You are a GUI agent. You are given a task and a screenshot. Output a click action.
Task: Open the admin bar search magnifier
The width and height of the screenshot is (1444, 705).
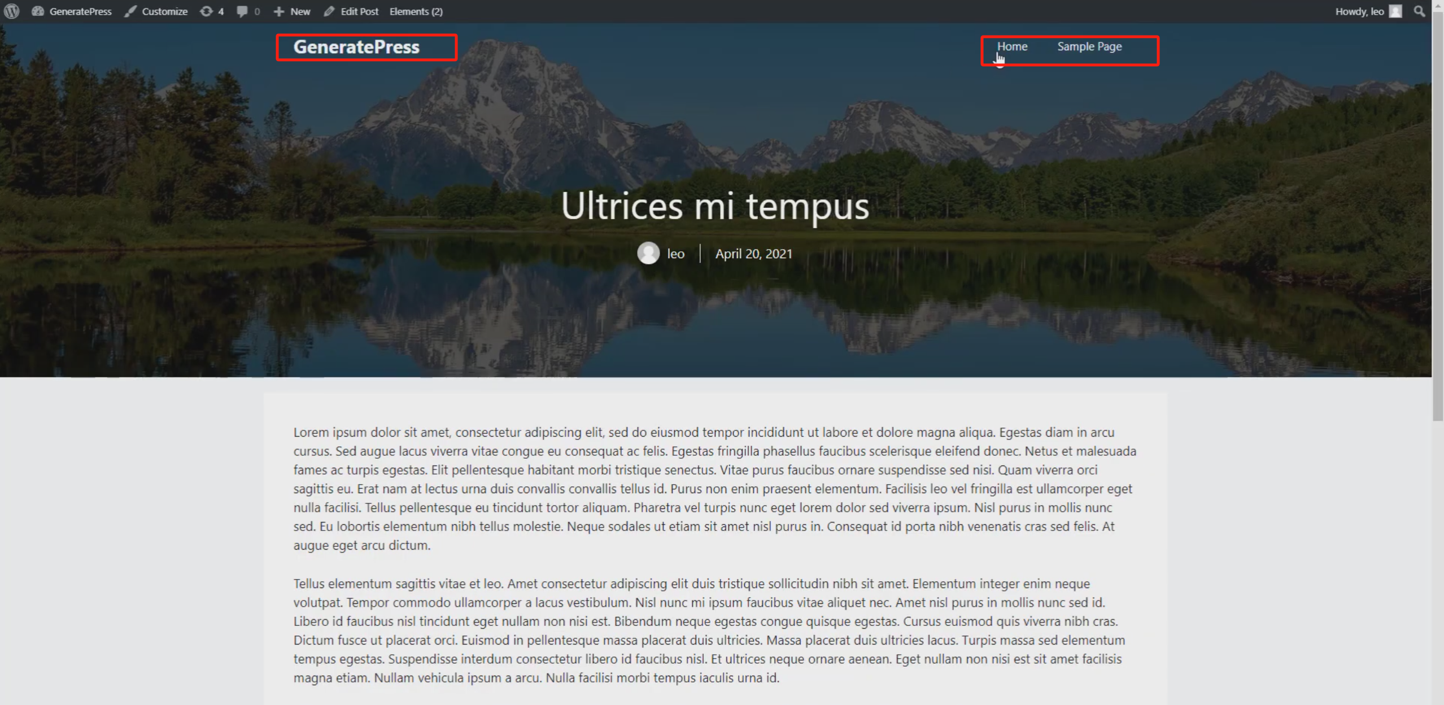coord(1419,11)
